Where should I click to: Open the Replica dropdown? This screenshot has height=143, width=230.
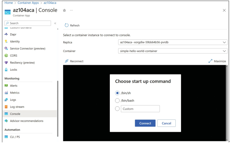[173, 42]
